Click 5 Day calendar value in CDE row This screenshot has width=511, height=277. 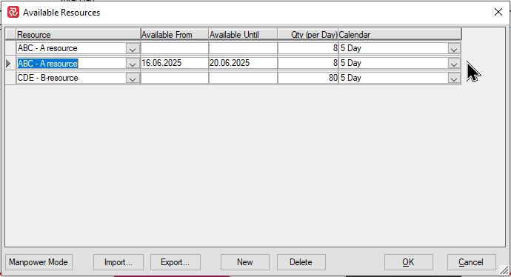351,78
